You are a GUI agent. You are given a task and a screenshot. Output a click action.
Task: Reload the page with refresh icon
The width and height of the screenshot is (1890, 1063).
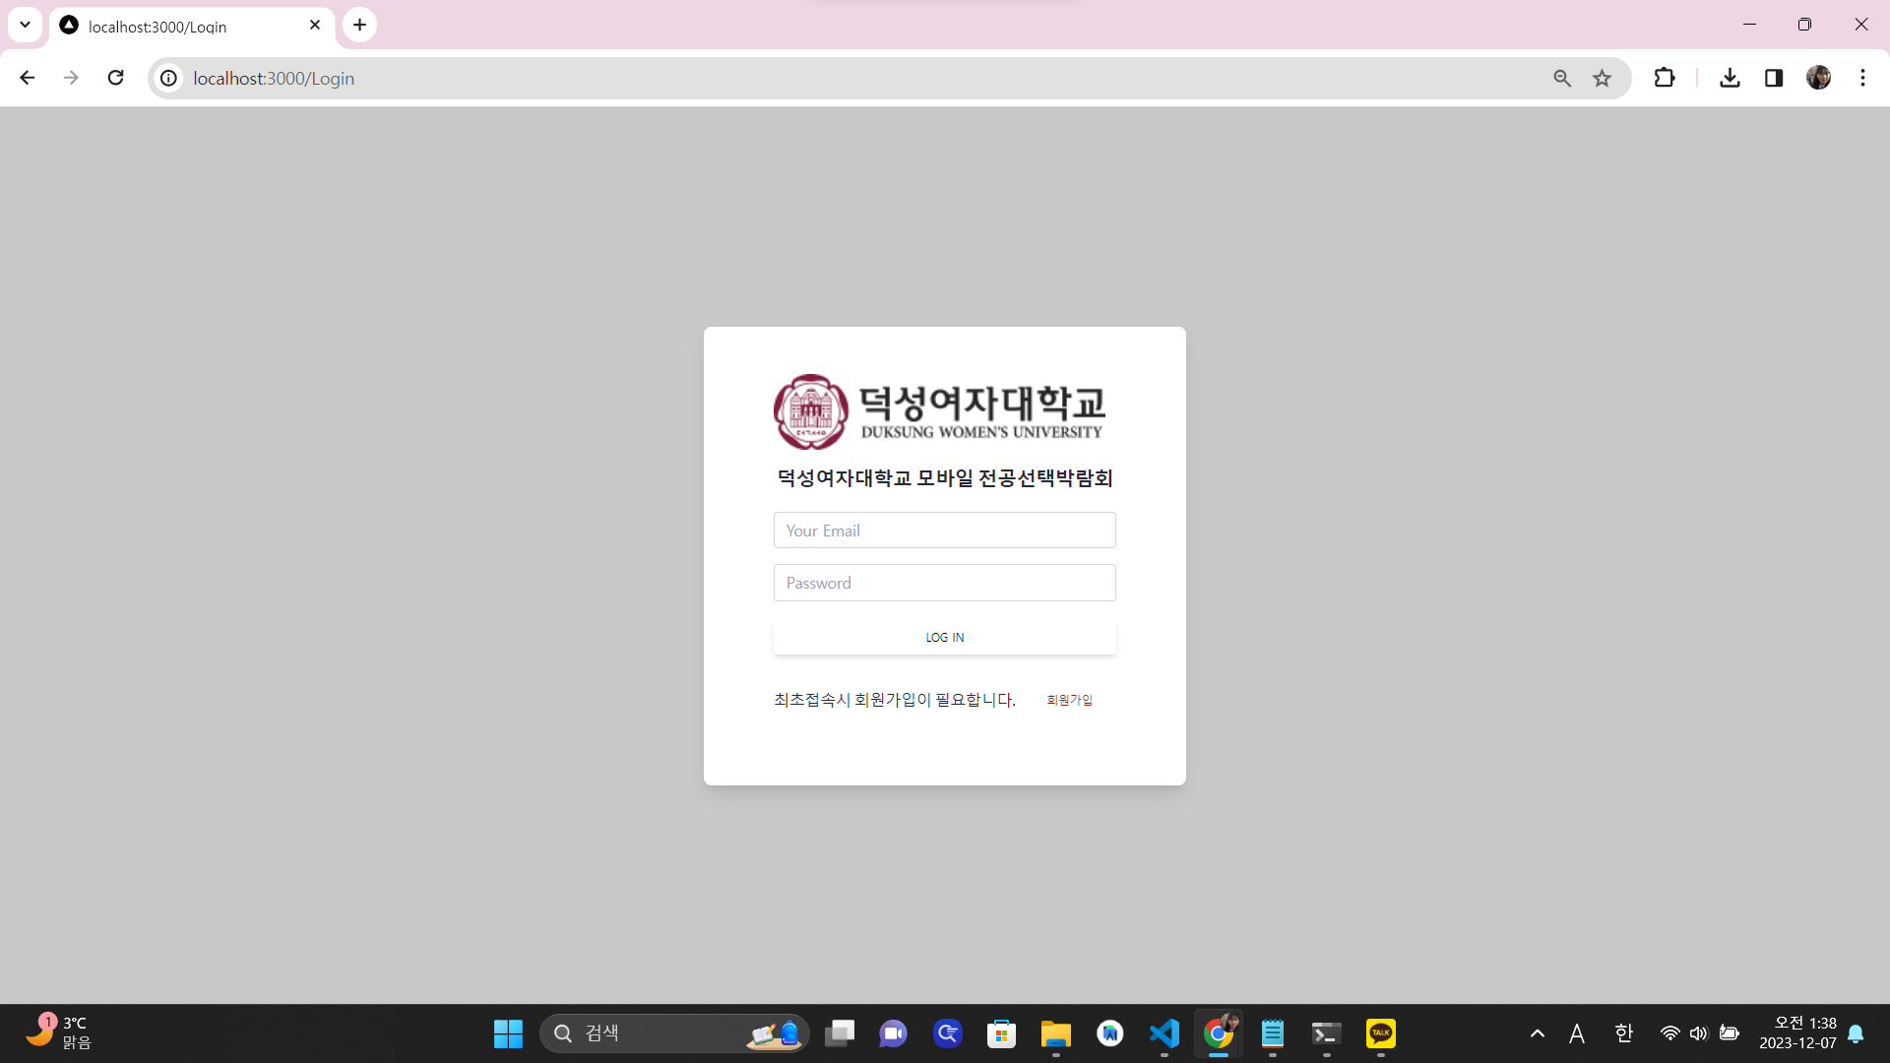[115, 78]
